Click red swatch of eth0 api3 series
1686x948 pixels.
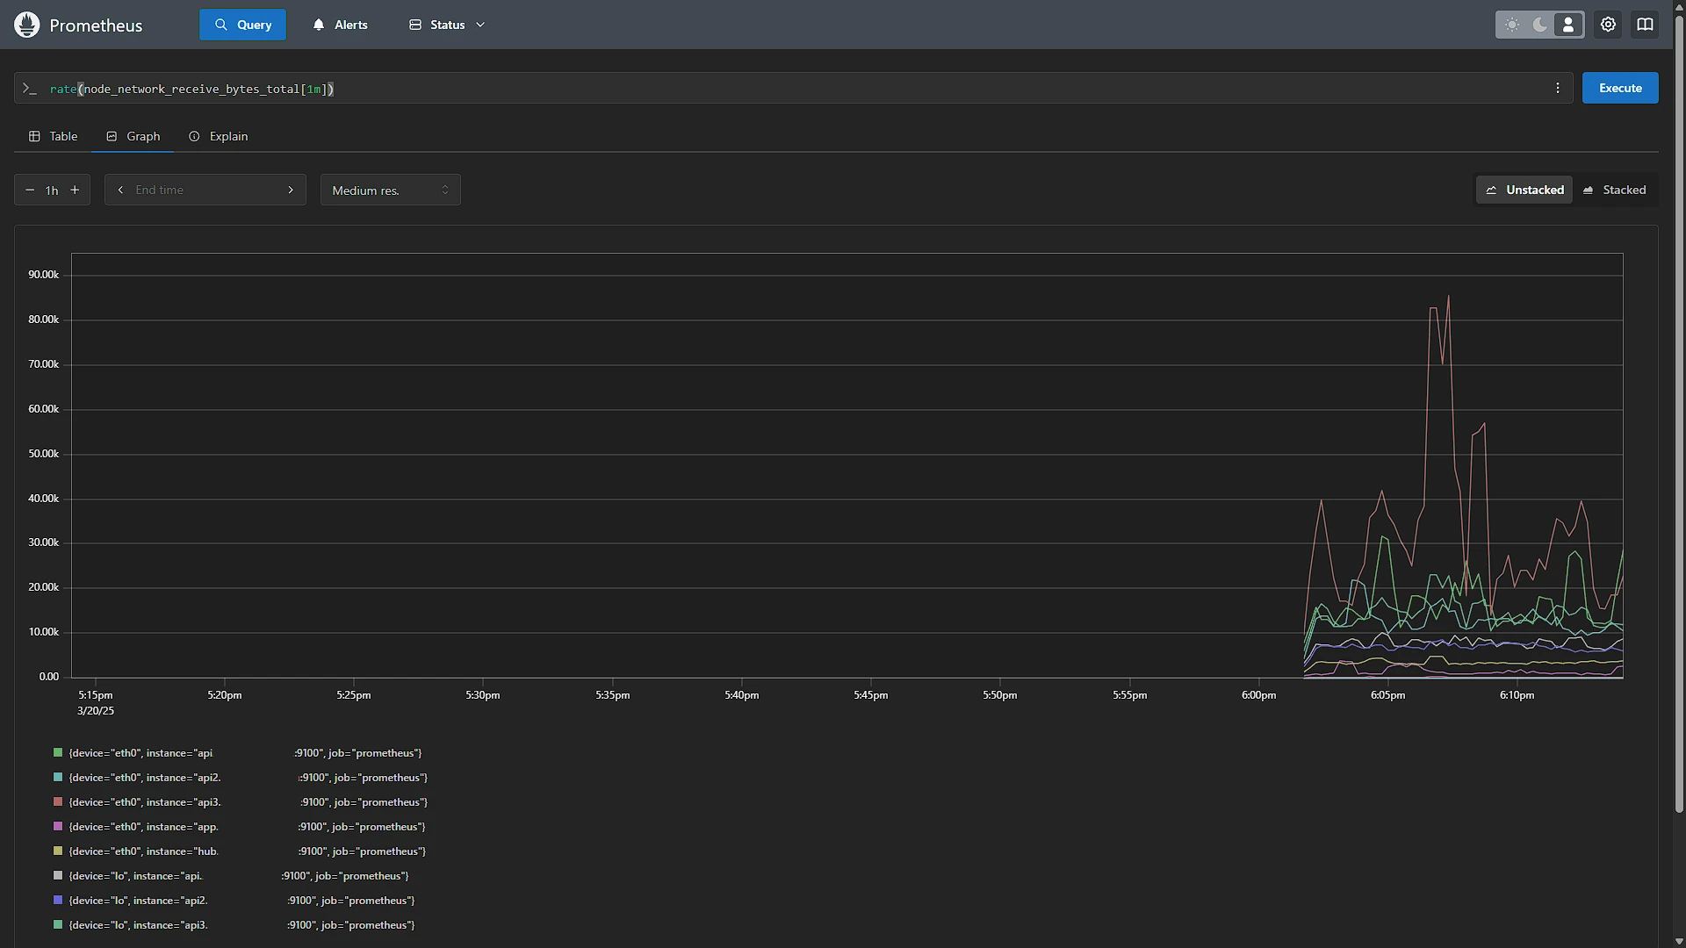58,801
